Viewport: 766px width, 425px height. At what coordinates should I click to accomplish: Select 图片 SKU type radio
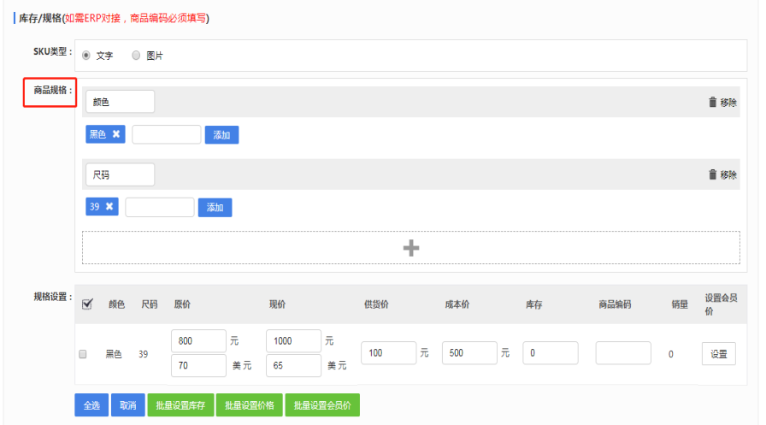(x=136, y=56)
